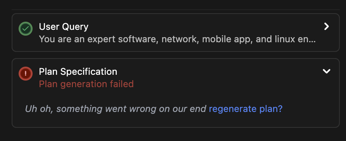Click the italic something went wrong message
This screenshot has height=141, width=346.
[x=116, y=109]
